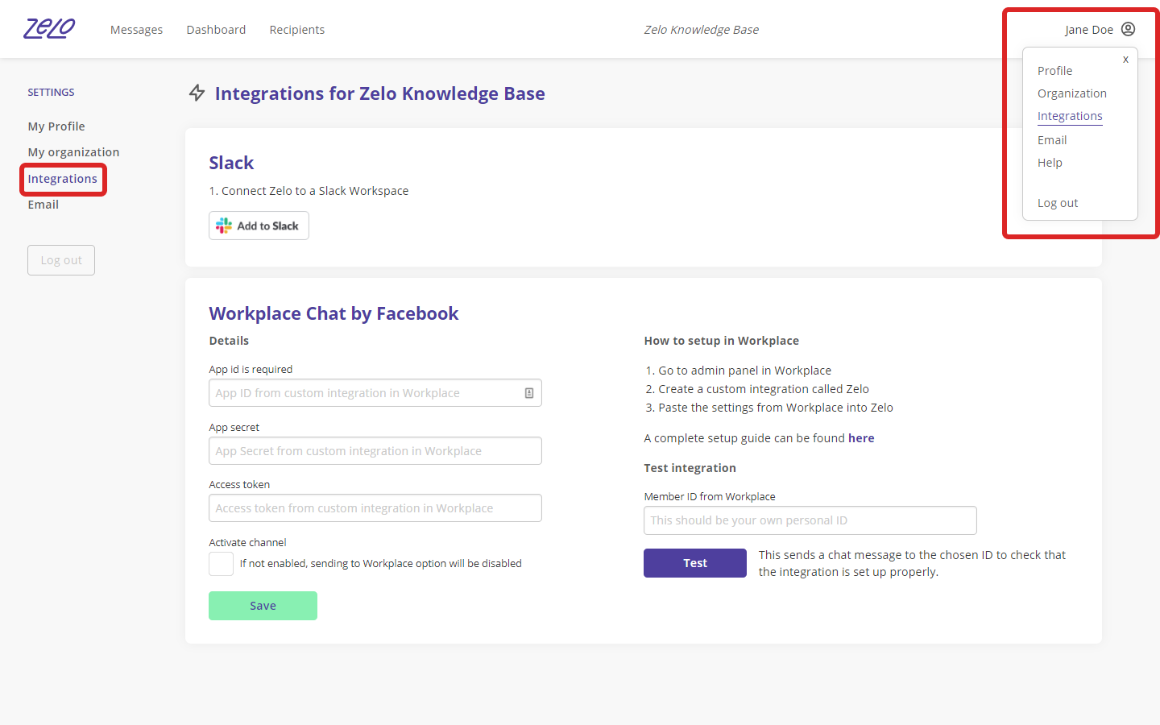
Task: Click the 'App id is required' label
Action: pyautogui.click(x=251, y=370)
